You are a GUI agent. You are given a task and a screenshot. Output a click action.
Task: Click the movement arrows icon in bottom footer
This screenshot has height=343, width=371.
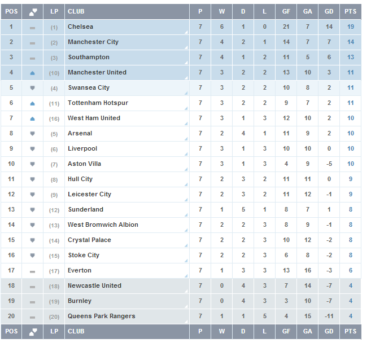[33, 331]
